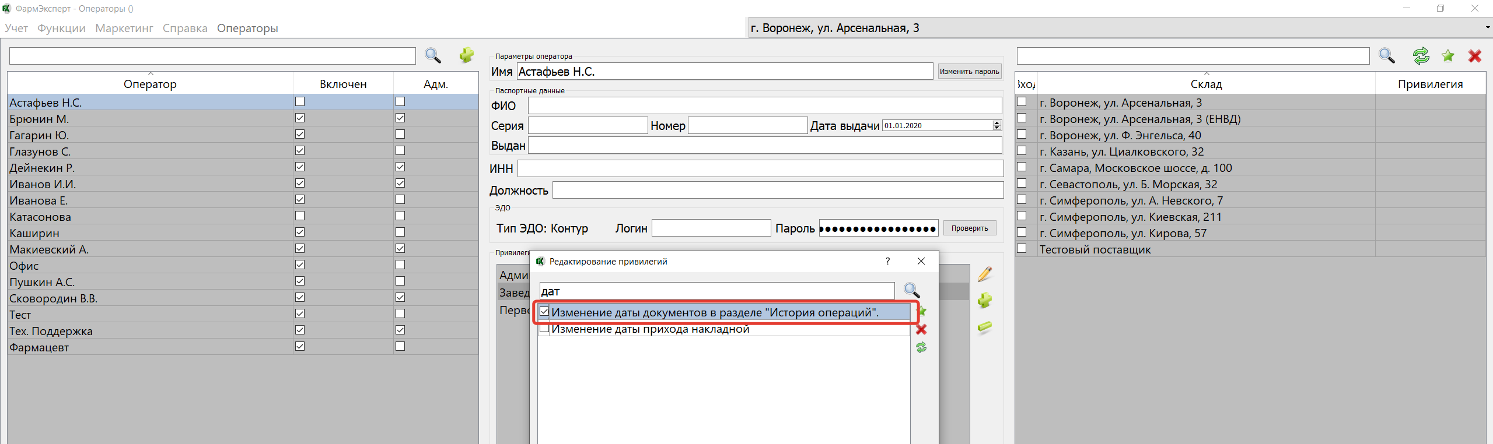Viewport: 1493px width, 444px height.
Task: Click the magnifier icon in the privileges dialog
Action: (911, 290)
